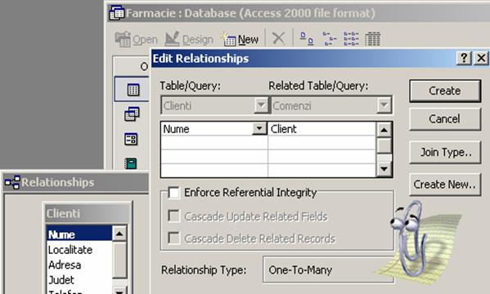Image resolution: width=490 pixels, height=294 pixels.
Task: Switch to Large Icons view
Action: [x=307, y=38]
